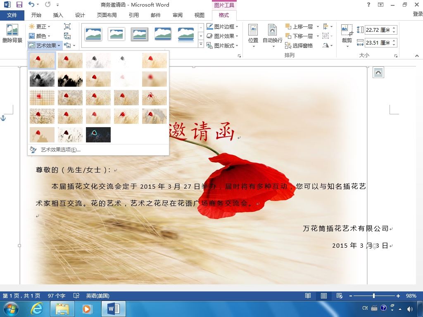Click the zoom out minus button

(x=351, y=296)
